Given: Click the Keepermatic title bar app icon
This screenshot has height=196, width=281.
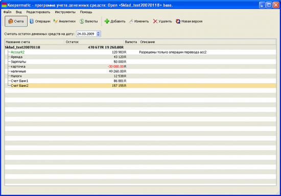Looking at the screenshot, I should pos(4,5).
